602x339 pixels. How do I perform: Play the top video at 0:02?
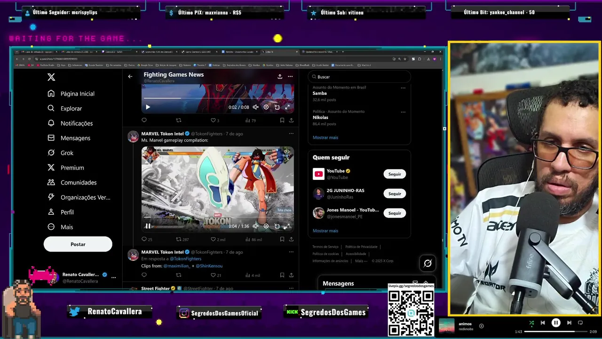148,107
